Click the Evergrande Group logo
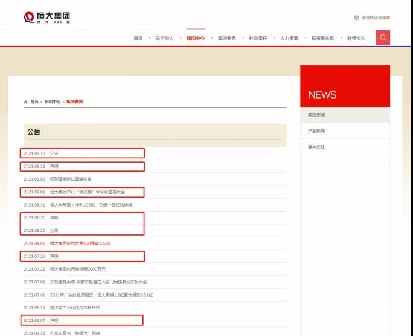413x336 pixels. [46, 18]
